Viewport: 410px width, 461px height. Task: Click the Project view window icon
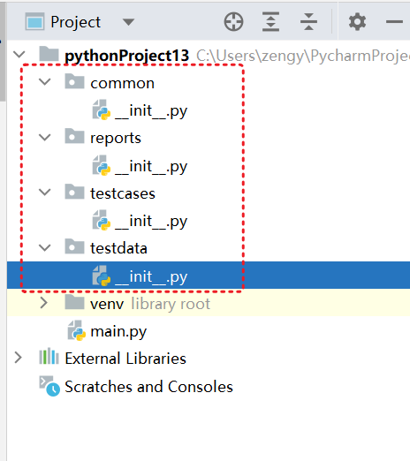(x=34, y=22)
